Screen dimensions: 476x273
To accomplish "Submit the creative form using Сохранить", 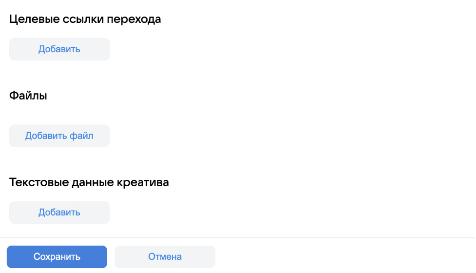I will tap(57, 257).
